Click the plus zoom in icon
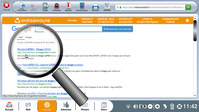Image resolution: width=199 pixels, height=112 pixels. pyautogui.click(x=157, y=106)
